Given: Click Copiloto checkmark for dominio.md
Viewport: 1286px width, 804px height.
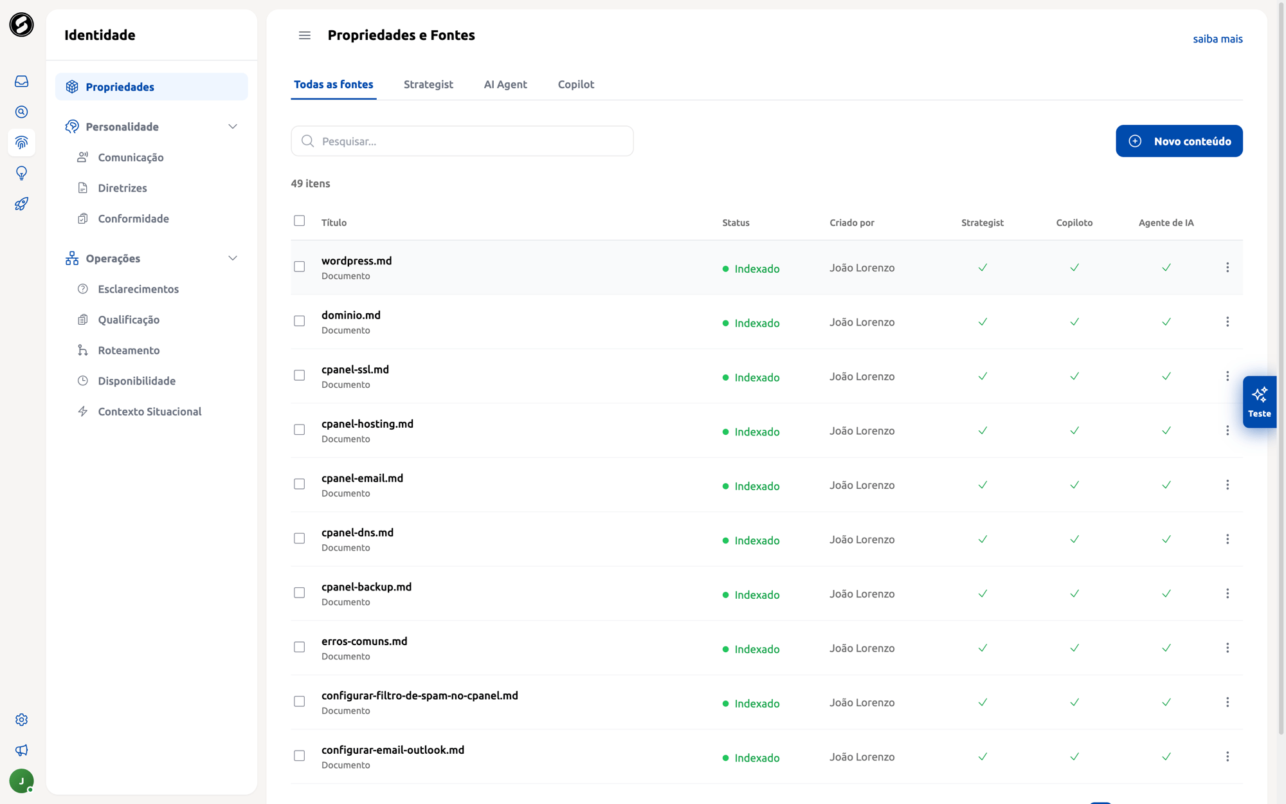Looking at the screenshot, I should (x=1074, y=322).
